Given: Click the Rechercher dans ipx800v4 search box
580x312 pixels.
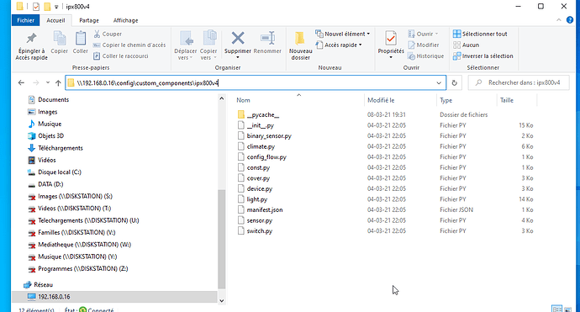Looking at the screenshot, I should tap(519, 82).
